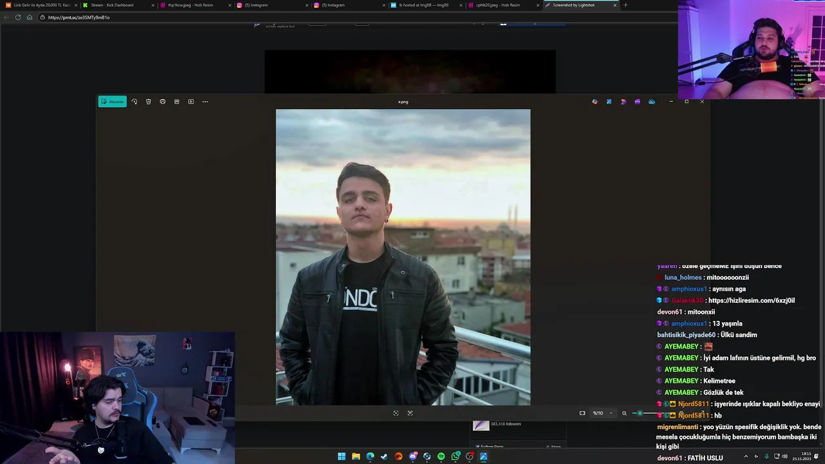Close the Screenshot by Lightshot tab
This screenshot has width=825, height=464.
pyautogui.click(x=615, y=5)
